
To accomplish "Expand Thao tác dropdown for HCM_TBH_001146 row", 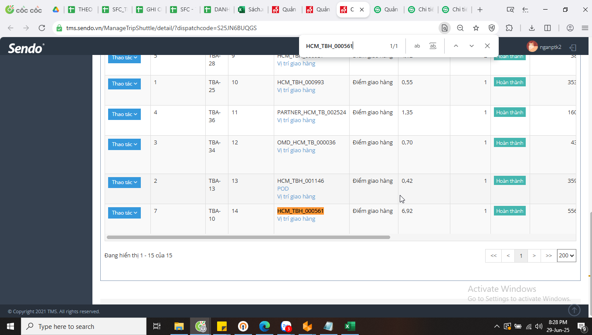I will (124, 182).
